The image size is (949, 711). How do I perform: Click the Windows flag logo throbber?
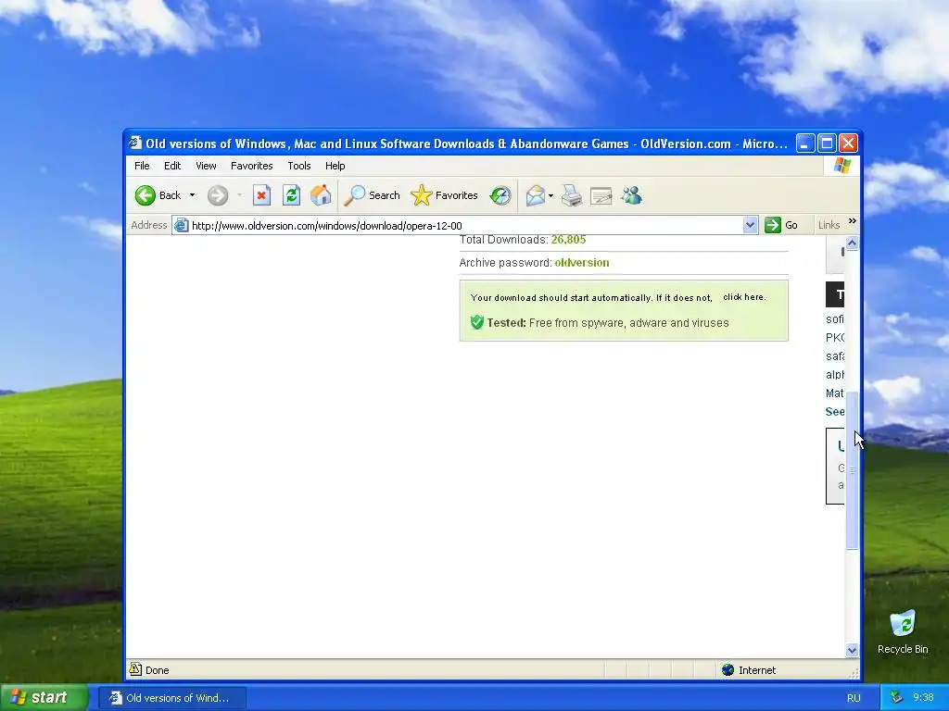pos(841,166)
